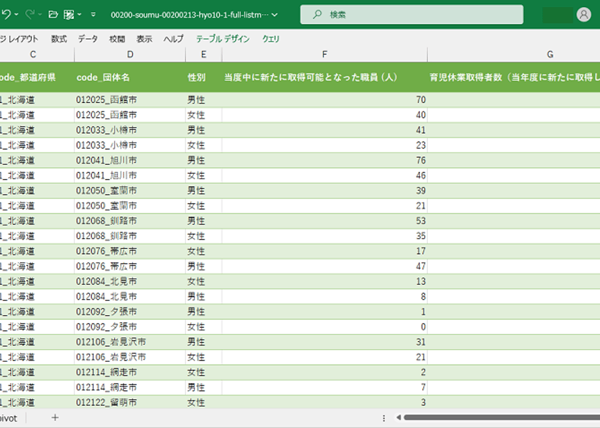600x428 pixels.
Task: Click the cell with value 31
Action: 325,342
